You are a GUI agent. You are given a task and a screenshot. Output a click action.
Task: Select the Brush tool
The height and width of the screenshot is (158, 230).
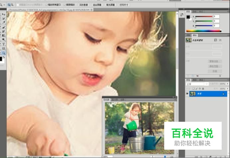pyautogui.click(x=4, y=27)
